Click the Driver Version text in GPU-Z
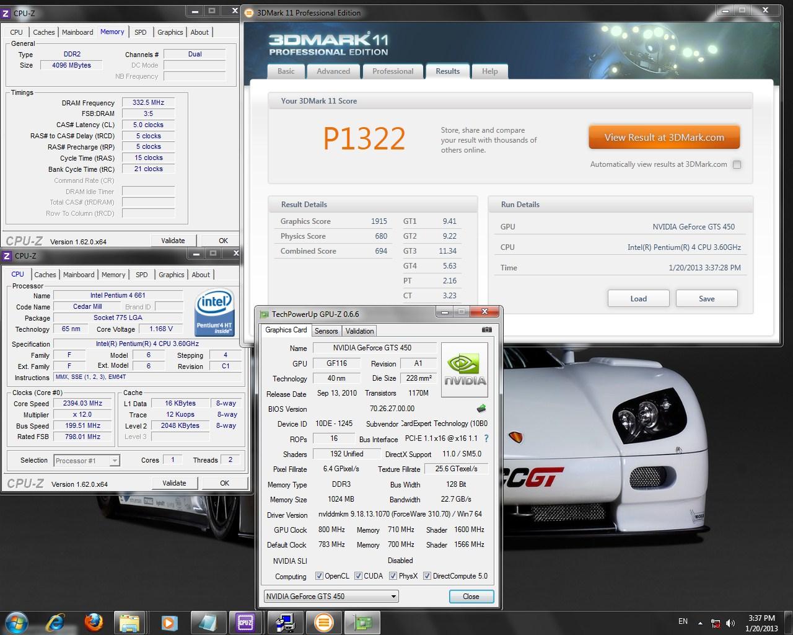This screenshot has height=635, width=793. tap(400, 514)
